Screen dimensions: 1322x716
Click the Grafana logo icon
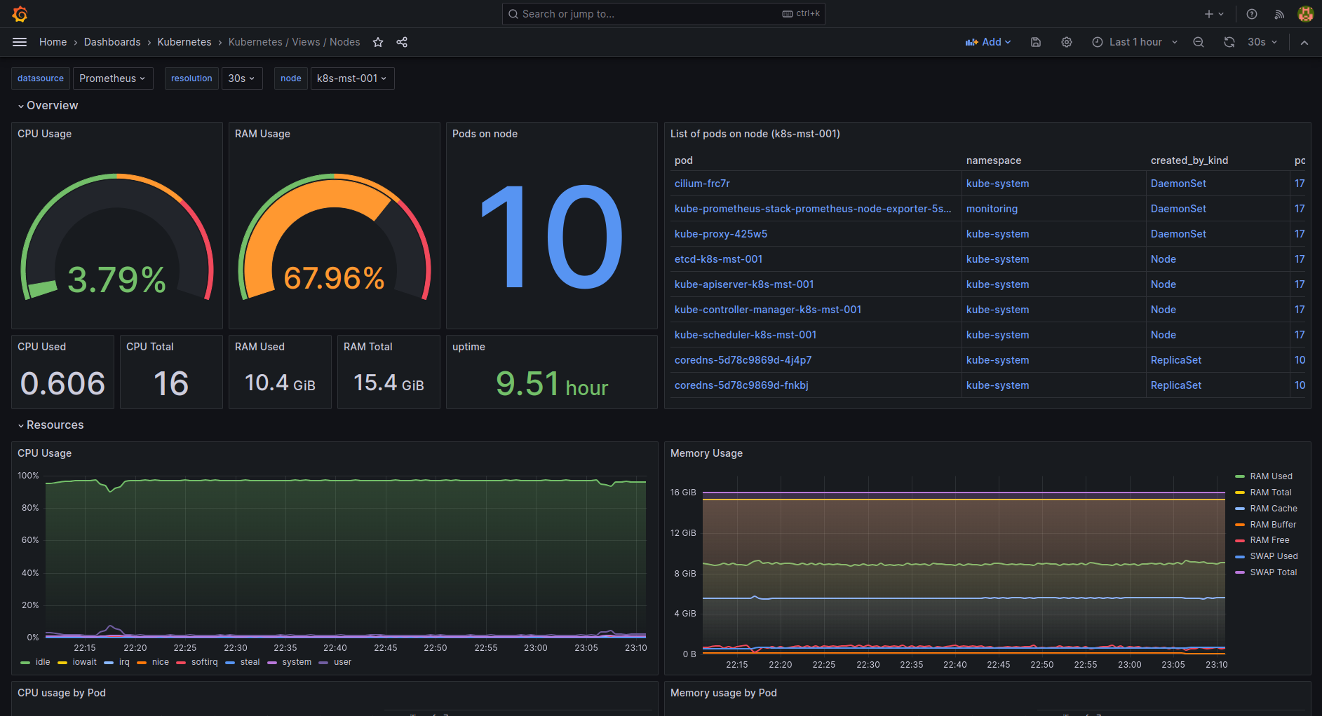coord(20,14)
